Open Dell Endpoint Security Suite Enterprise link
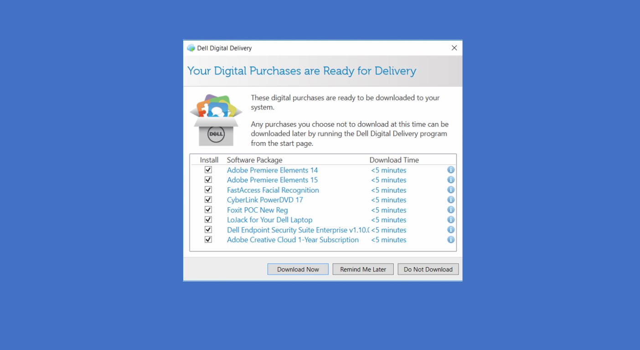Image resolution: width=640 pixels, height=350 pixels. coord(298,230)
